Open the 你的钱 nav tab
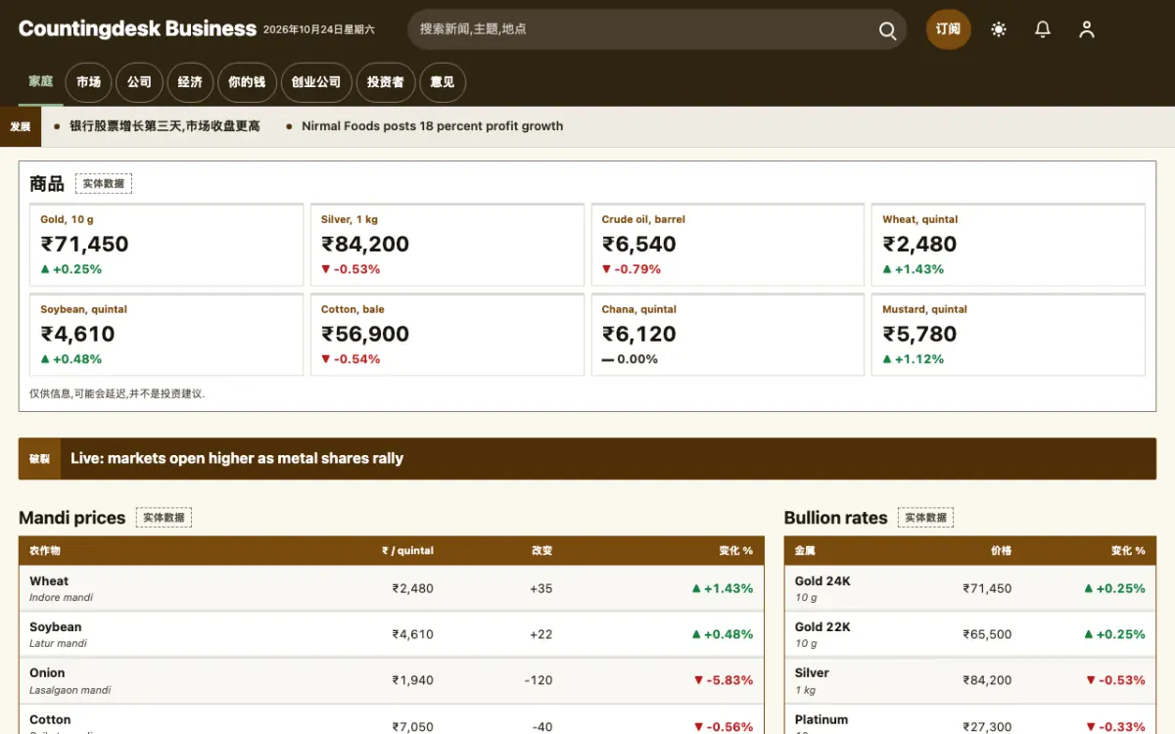This screenshot has width=1175, height=734. click(247, 82)
